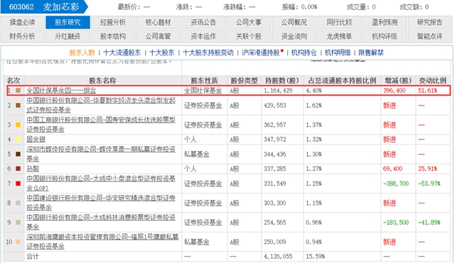Click red swatch in rank 7 row

(x=18, y=184)
